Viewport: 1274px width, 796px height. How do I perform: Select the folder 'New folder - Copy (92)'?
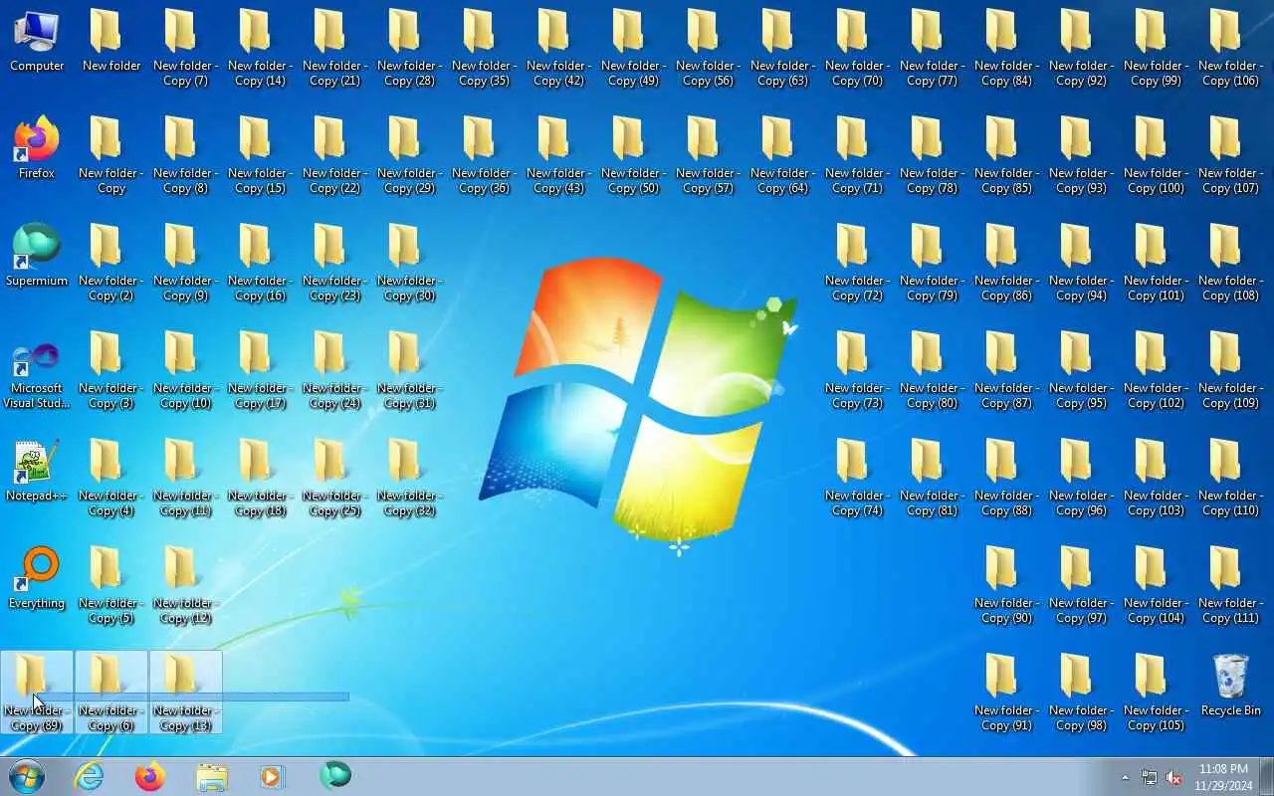pyautogui.click(x=1082, y=48)
